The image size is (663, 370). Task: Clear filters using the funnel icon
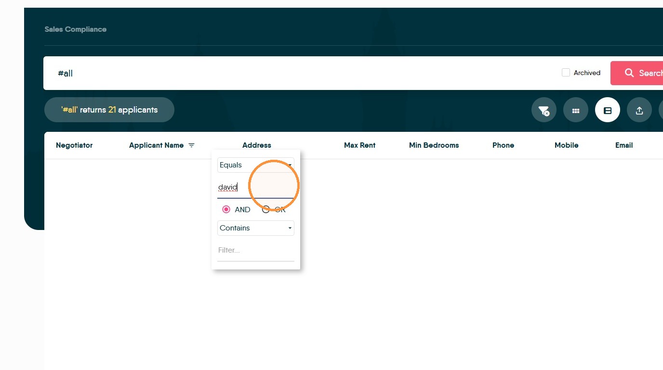(544, 110)
